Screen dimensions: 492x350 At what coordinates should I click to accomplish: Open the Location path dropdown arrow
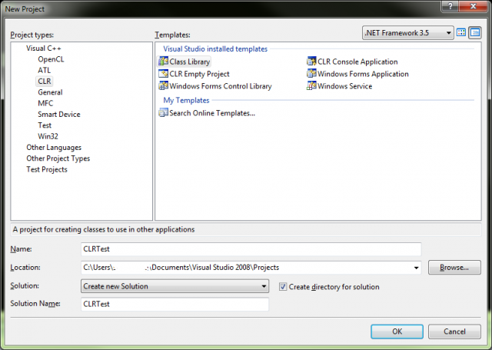pyautogui.click(x=416, y=268)
